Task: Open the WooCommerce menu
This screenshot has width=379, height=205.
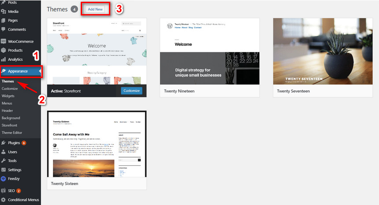Action: click(20, 41)
